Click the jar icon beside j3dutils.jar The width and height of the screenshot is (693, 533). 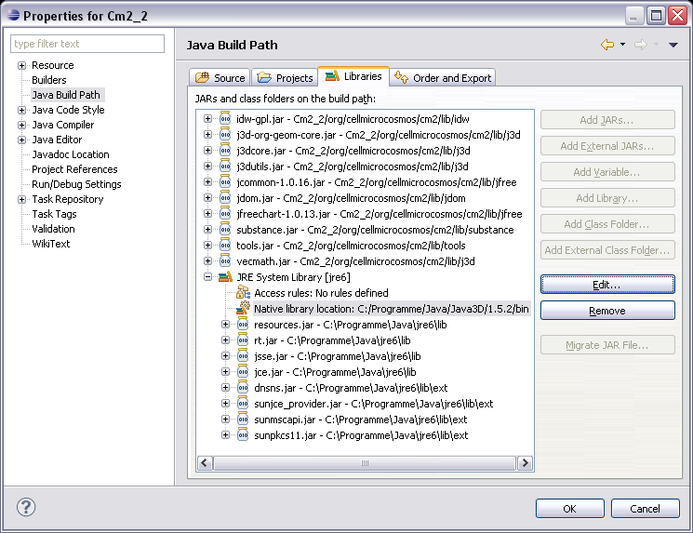pos(225,167)
